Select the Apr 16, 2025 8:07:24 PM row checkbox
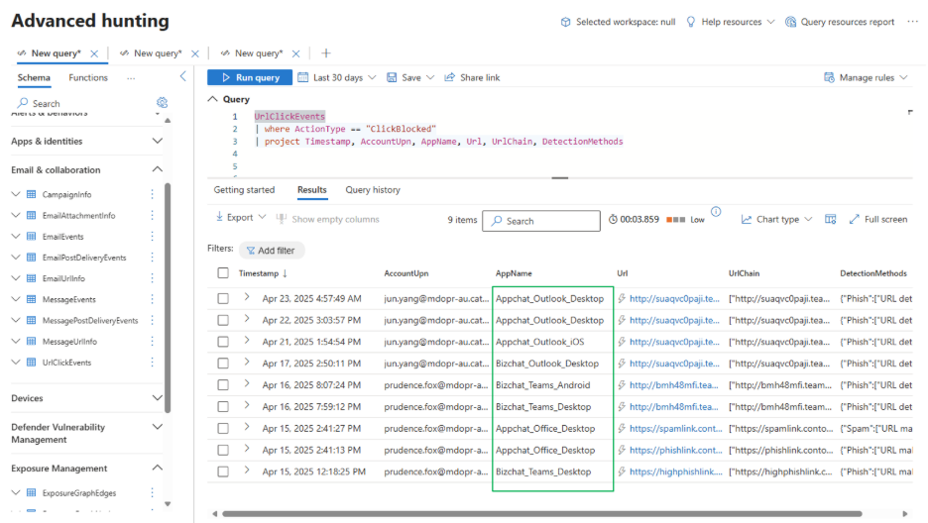928x523 pixels. coord(222,384)
